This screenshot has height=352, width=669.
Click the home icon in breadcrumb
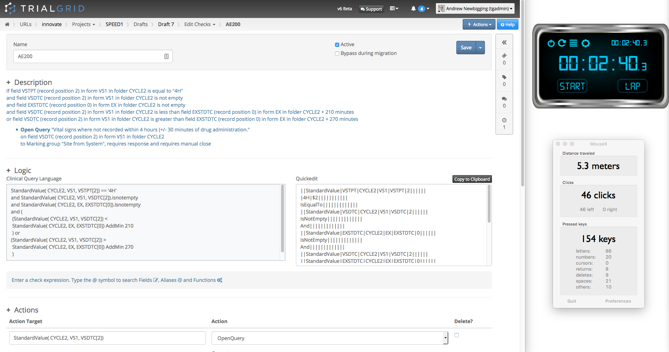pos(7,24)
